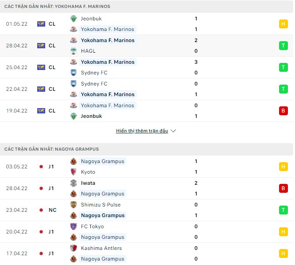295x265 pixels.
Task: Select the 'Các trận gần nhất: Yokohama F. Marinos' header
Action: click(x=57, y=7)
